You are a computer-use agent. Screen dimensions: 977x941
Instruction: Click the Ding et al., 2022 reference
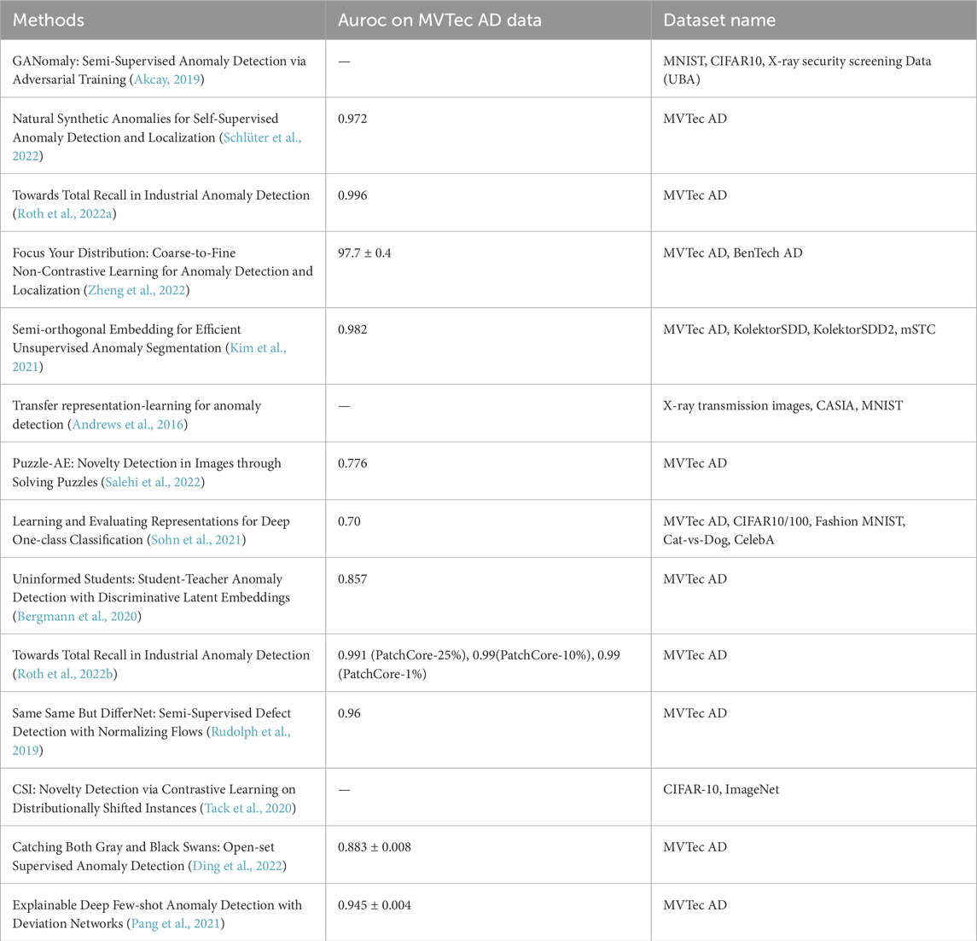coord(237,866)
